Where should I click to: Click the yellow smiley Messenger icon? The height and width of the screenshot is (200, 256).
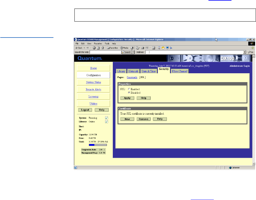(x=163, y=48)
